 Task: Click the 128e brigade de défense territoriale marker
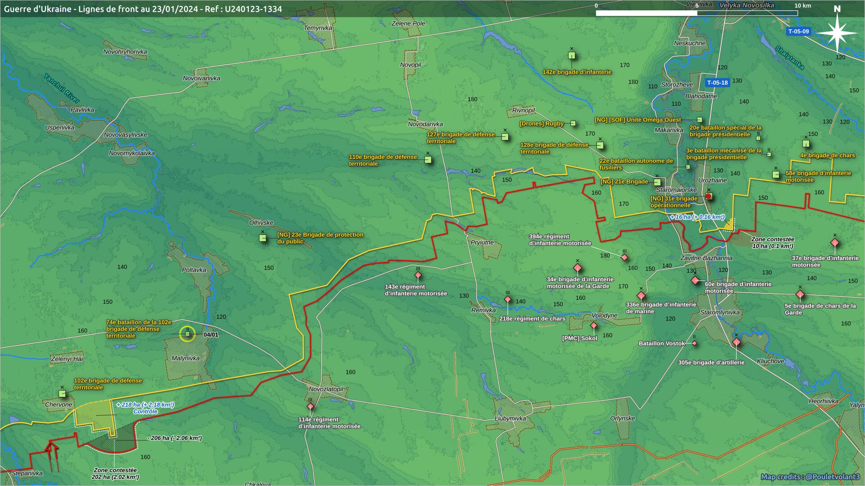pos(600,145)
